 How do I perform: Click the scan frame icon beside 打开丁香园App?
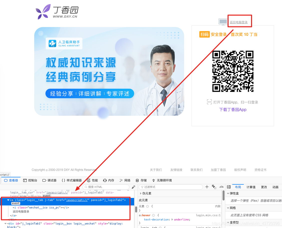tap(209, 102)
